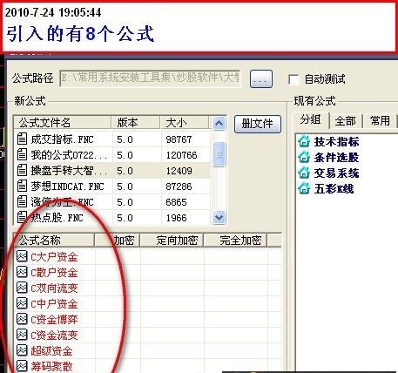Viewport: 398px width, 373px height.
Task: Select the 成交指标.FNC file name
Action: (x=62, y=139)
